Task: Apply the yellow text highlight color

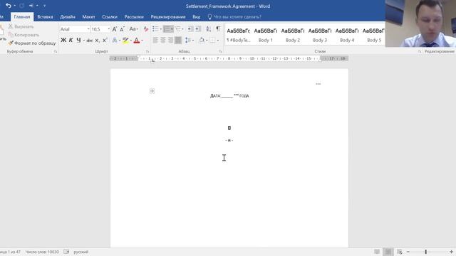Action: 125,41
